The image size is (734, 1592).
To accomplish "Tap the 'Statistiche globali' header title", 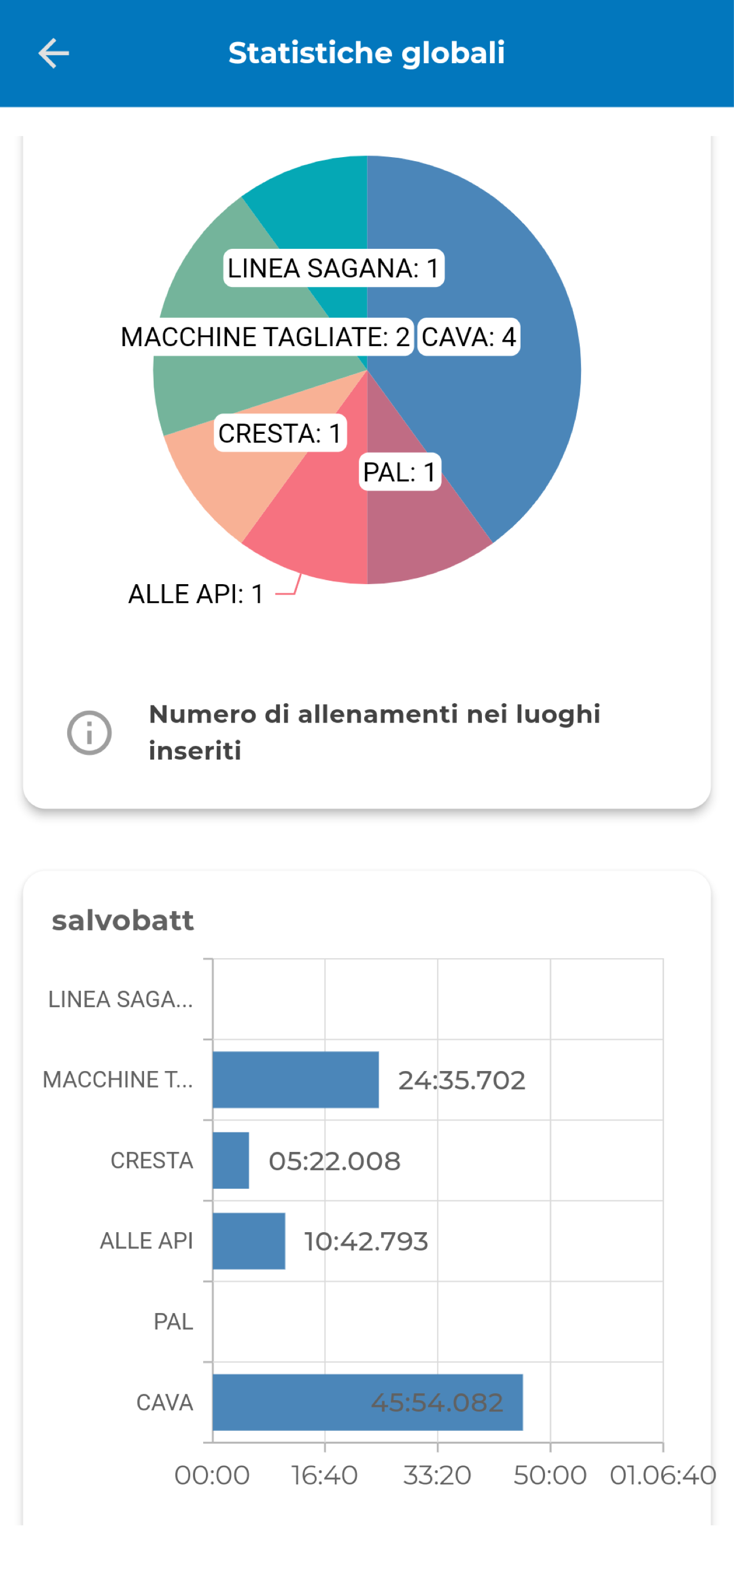I will pyautogui.click(x=367, y=53).
